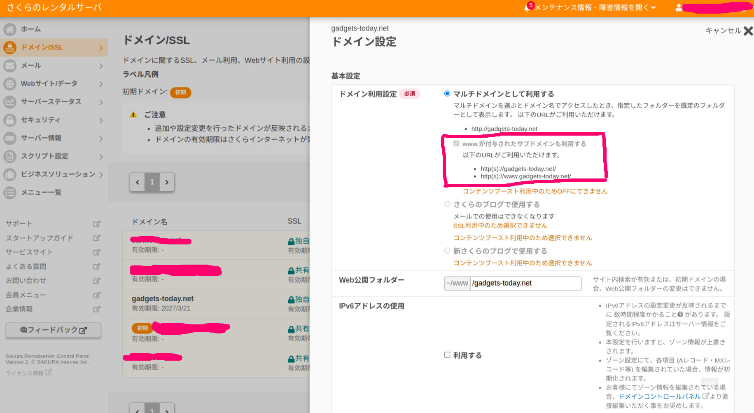The height and width of the screenshot is (413, 754).
Task: Open the ドメイン/SSL menu item
Action: coord(42,47)
